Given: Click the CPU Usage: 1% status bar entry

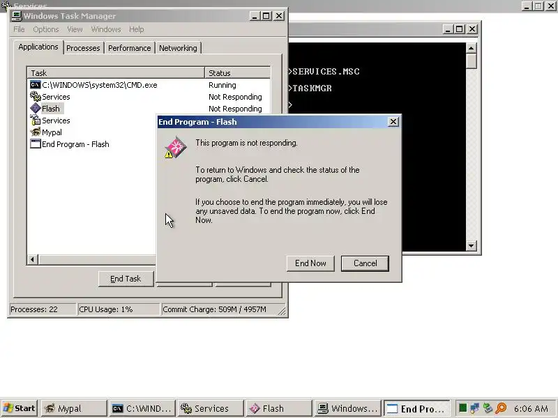Looking at the screenshot, I should click(x=119, y=309).
